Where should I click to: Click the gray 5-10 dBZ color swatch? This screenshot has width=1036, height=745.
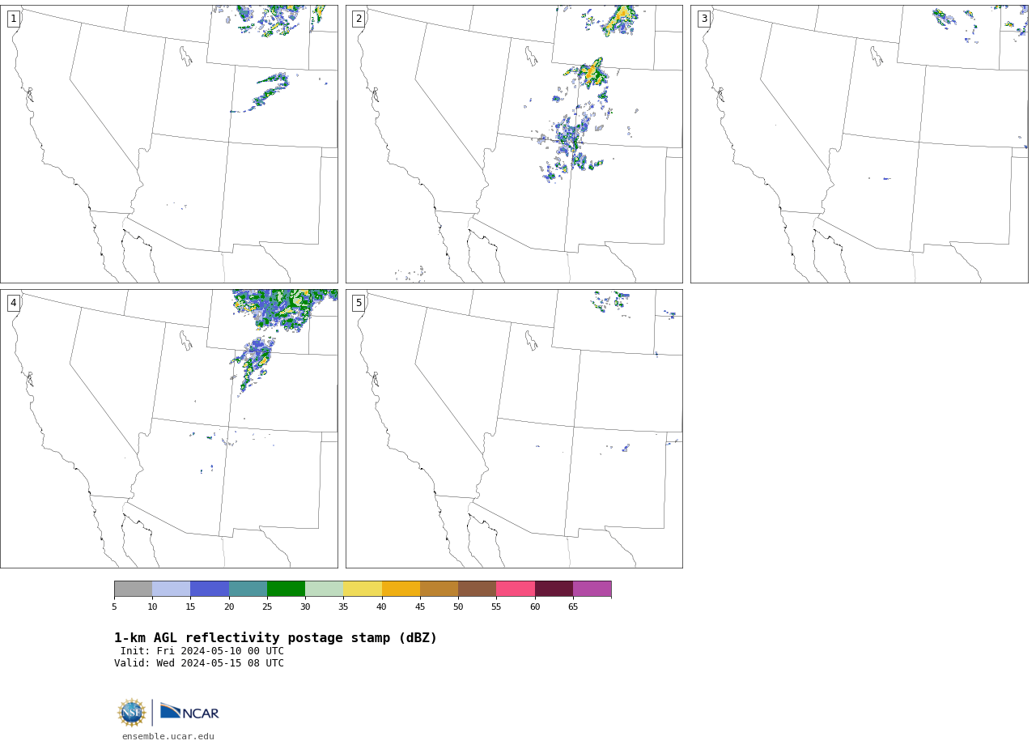tap(133, 589)
